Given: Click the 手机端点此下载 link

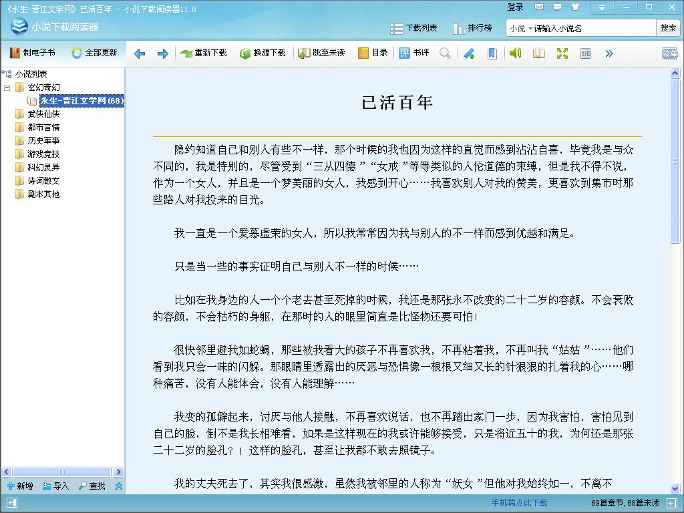Looking at the screenshot, I should [x=519, y=503].
